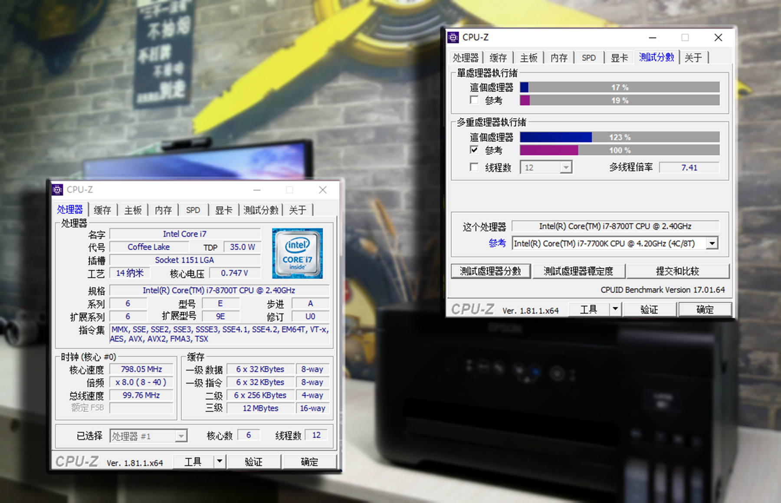Close the processor CPU-Z window
The height and width of the screenshot is (503, 781).
pos(322,190)
